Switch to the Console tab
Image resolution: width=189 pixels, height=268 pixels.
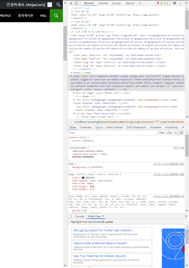click(103, 3)
